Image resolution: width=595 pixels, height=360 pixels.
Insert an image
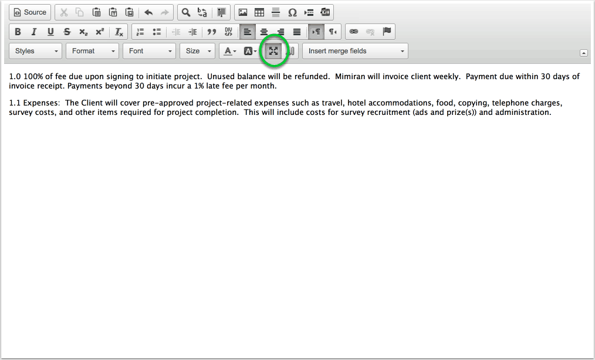pos(243,12)
